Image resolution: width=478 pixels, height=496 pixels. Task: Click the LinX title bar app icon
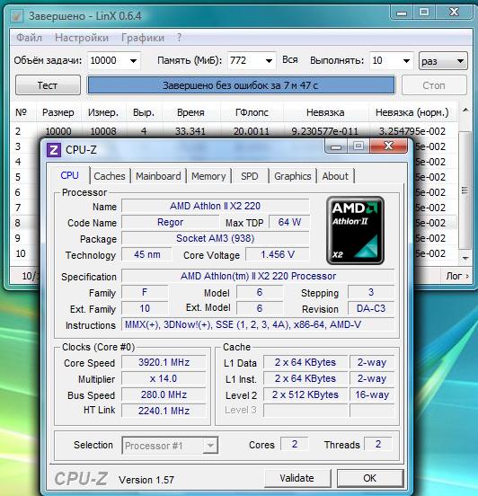[16, 16]
